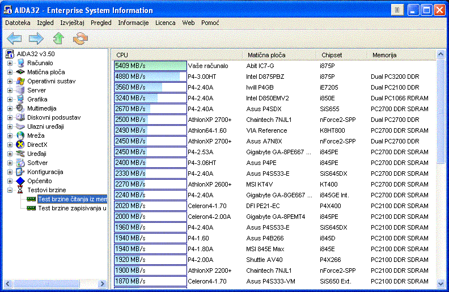Screen dimensions: 449x292
Task: Click the Forward arrow toolbar icon
Action: [x=36, y=39]
